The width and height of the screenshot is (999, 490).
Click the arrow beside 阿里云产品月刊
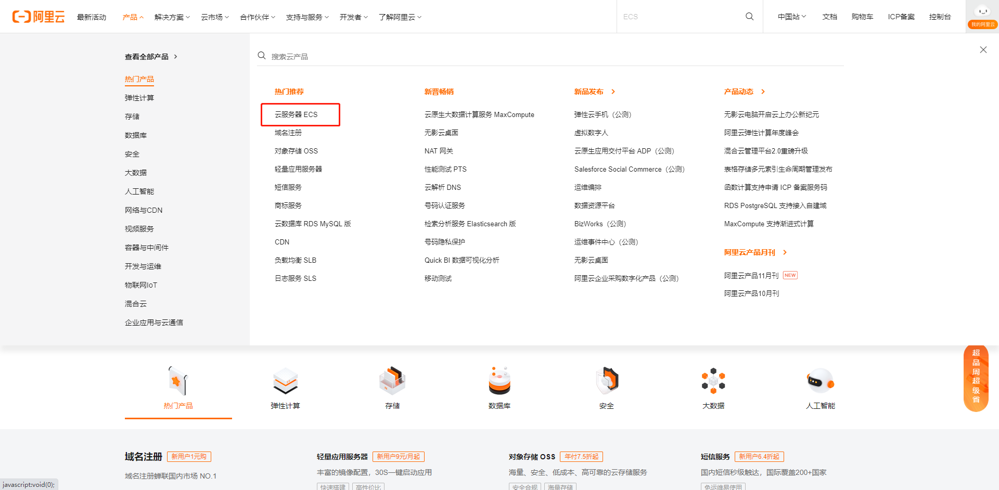[785, 252]
